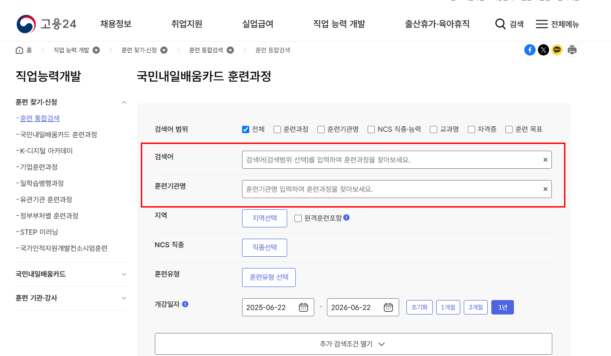Screen dimensions: 611x356
Task: Enable 원격훈련포함 option
Action: [x=298, y=218]
